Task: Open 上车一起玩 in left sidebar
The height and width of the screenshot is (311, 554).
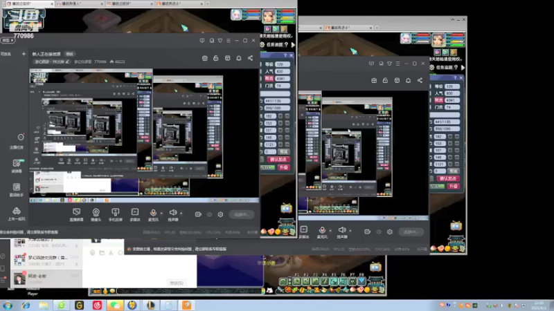Action: [x=17, y=214]
